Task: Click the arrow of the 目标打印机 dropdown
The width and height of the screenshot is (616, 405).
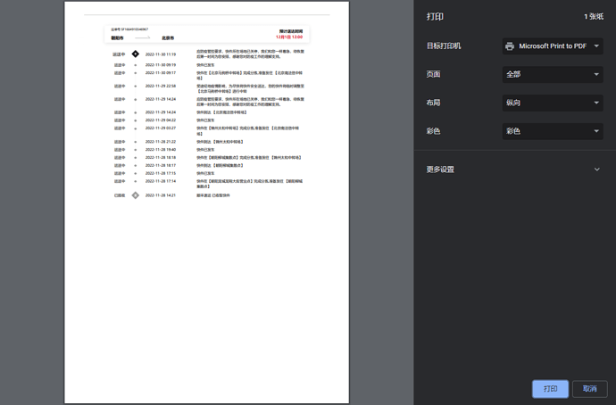Action: click(596, 46)
